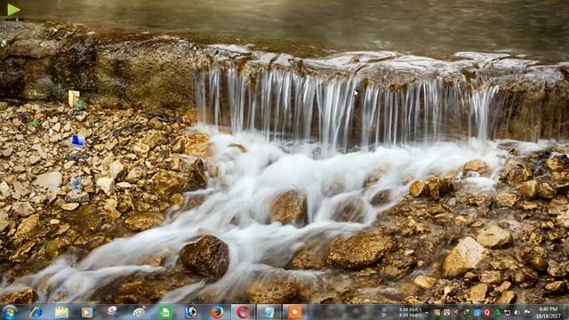
Task: Click the network speed meter readout on taskbar
Action: pos(402,312)
